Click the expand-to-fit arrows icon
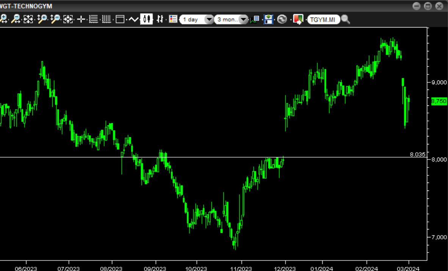 pyautogui.click(x=28, y=19)
